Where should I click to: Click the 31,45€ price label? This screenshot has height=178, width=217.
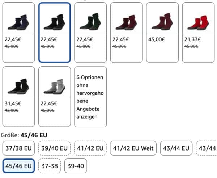[x=13, y=103]
